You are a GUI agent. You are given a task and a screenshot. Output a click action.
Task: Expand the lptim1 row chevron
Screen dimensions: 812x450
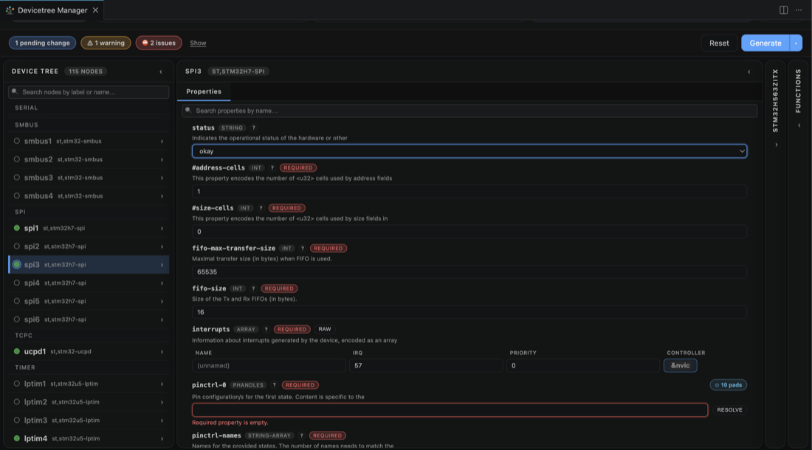162,384
